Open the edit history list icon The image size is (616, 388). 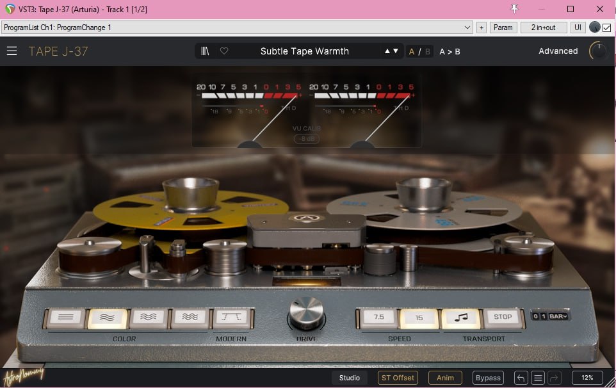[539, 378]
